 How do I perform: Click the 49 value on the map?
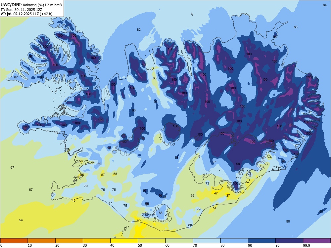(73, 201)
